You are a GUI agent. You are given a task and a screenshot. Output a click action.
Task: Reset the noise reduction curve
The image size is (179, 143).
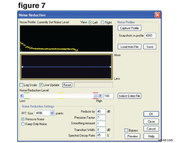tap(67, 85)
